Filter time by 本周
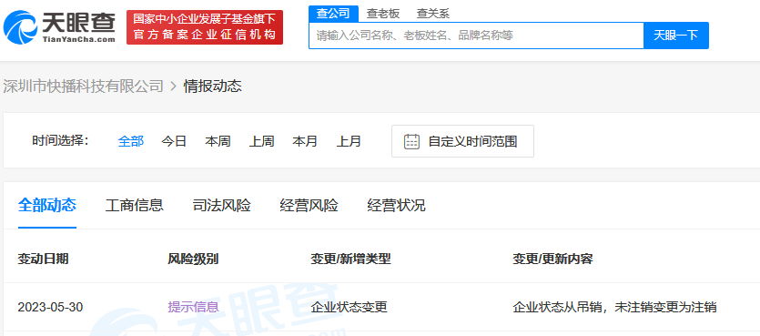Viewport: 760px width, 336px height. click(x=218, y=141)
